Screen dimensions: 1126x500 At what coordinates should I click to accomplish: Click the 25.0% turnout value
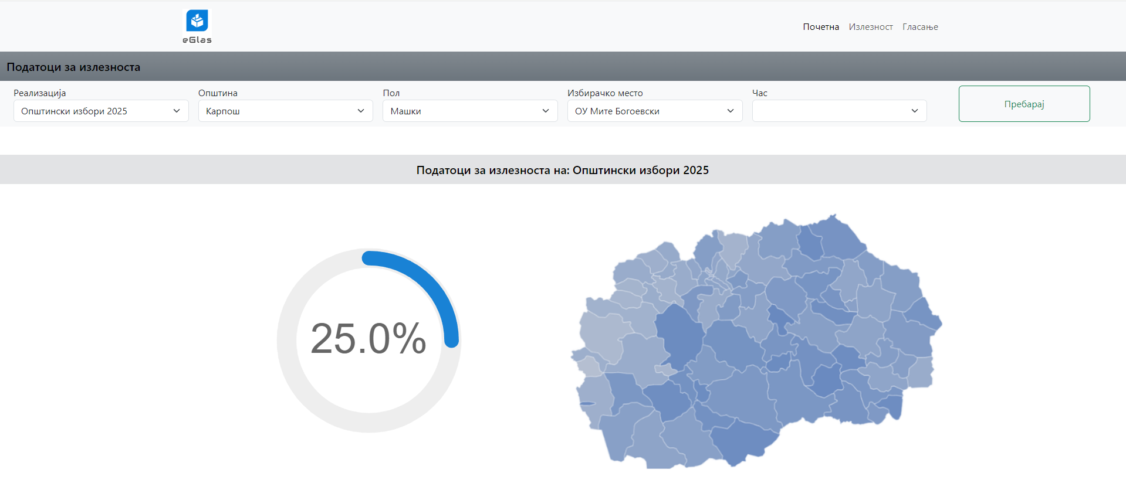click(x=368, y=339)
